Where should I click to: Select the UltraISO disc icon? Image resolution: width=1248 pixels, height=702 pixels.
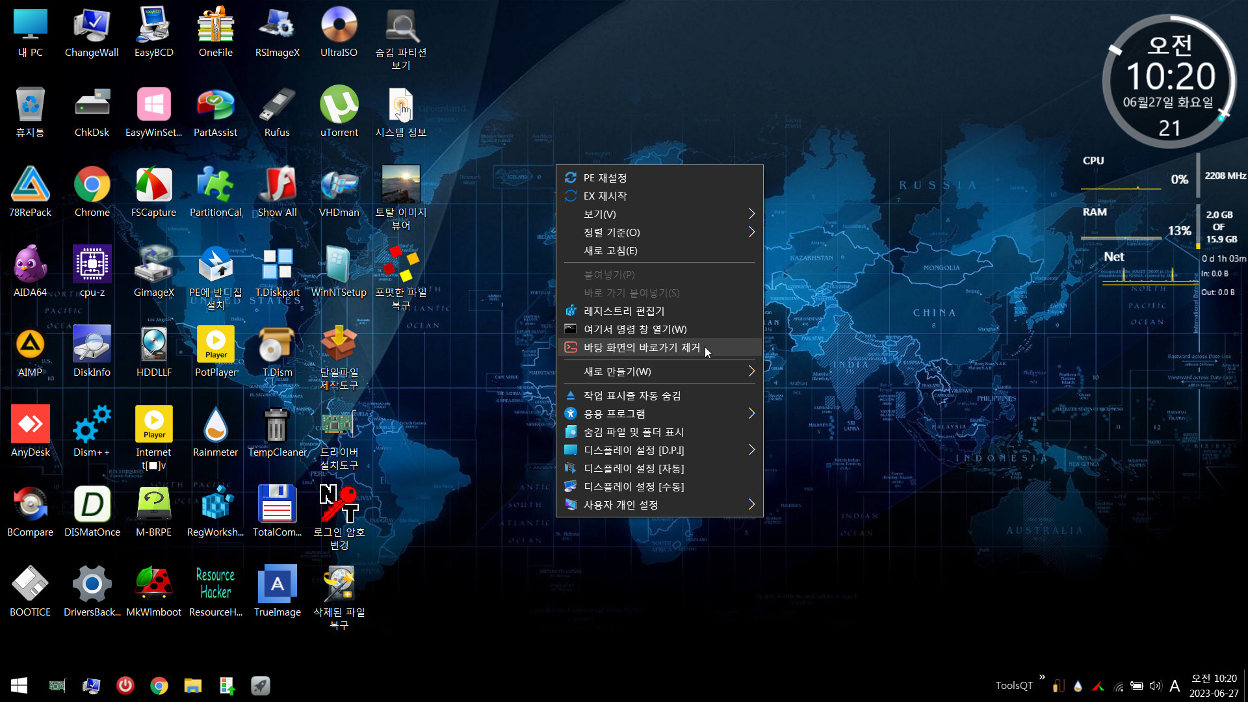tap(339, 32)
